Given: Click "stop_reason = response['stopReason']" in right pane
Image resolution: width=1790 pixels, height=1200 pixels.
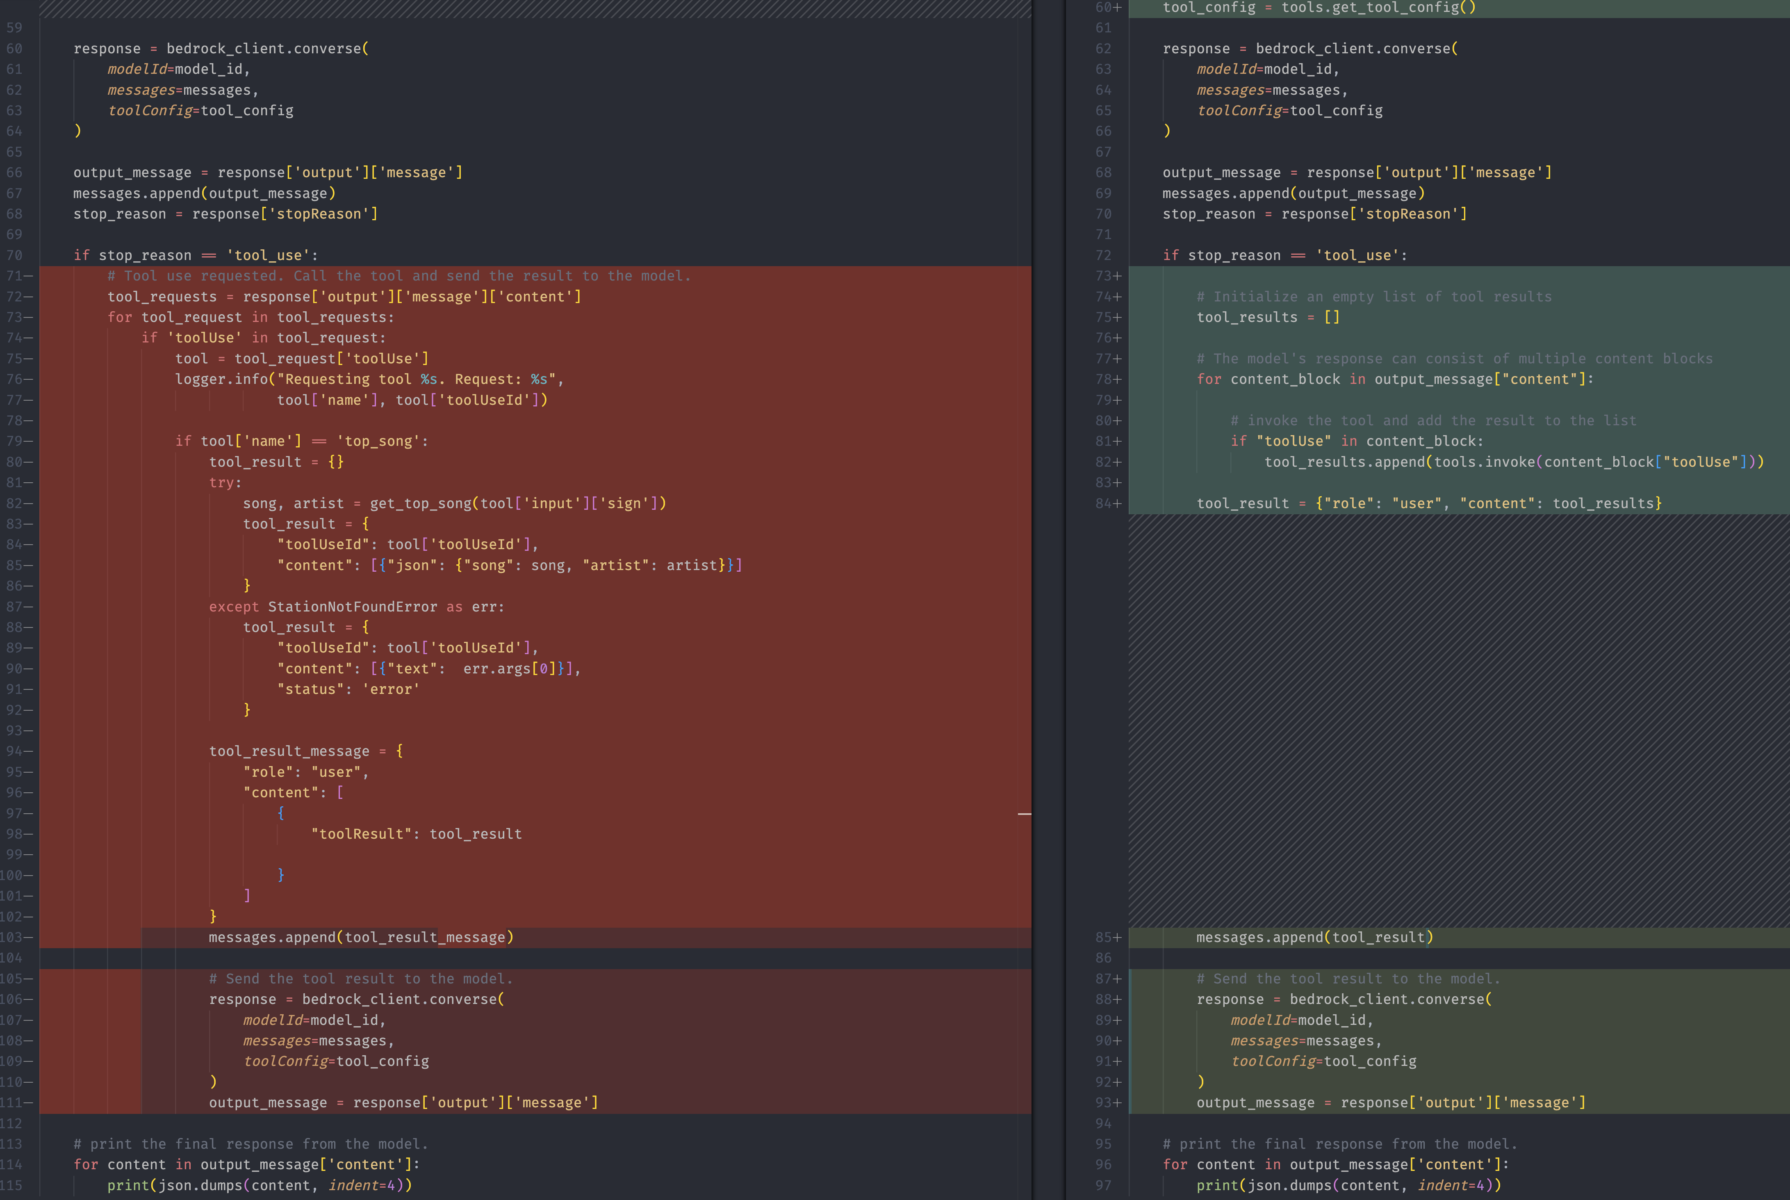Looking at the screenshot, I should 1315,214.
